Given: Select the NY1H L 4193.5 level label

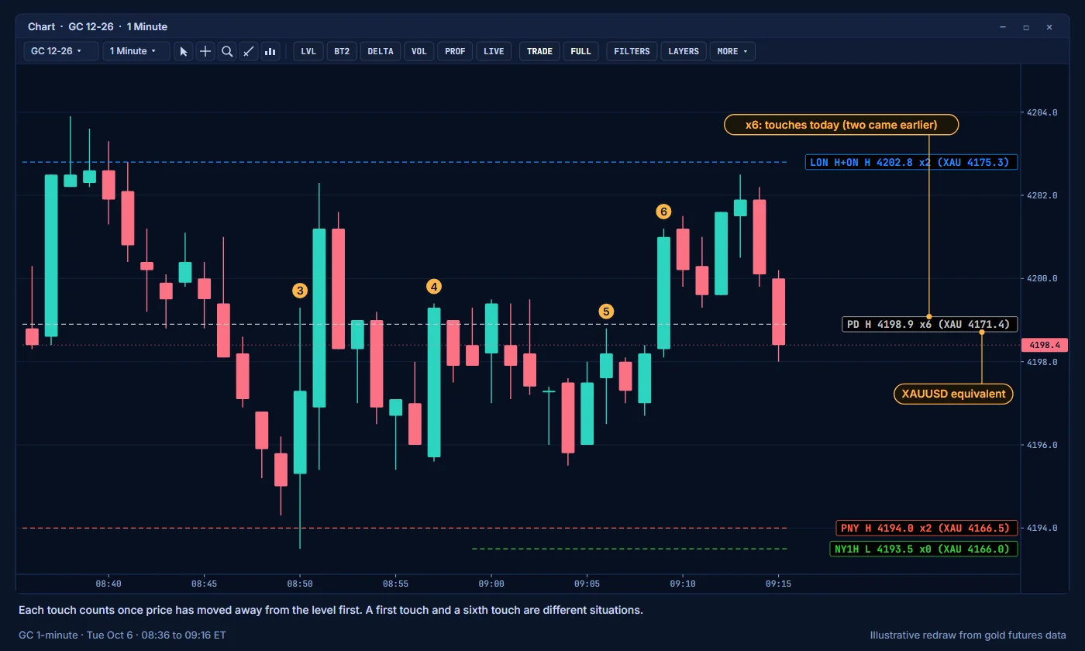Looking at the screenshot, I should coord(923,549).
